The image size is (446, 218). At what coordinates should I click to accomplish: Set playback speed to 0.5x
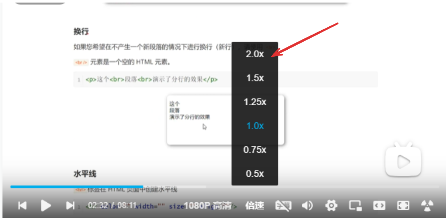coord(255,174)
